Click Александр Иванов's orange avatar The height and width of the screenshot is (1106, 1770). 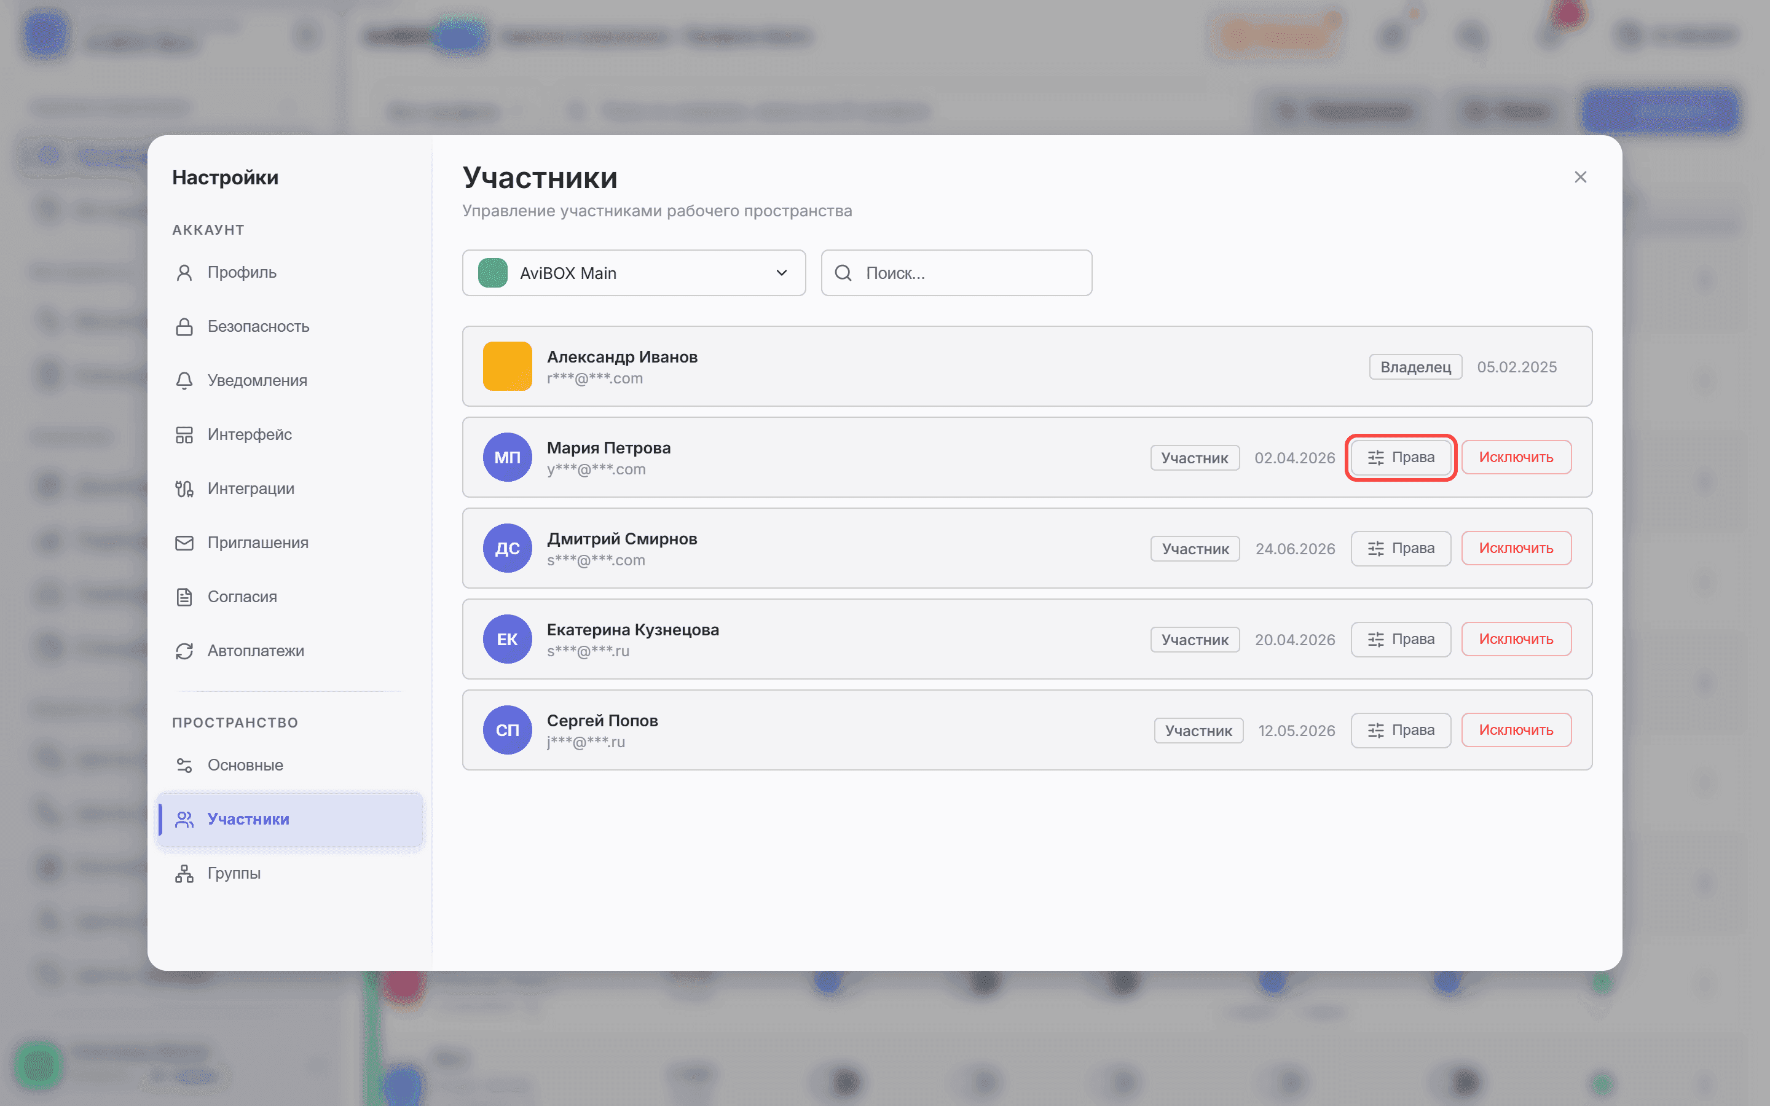click(508, 366)
